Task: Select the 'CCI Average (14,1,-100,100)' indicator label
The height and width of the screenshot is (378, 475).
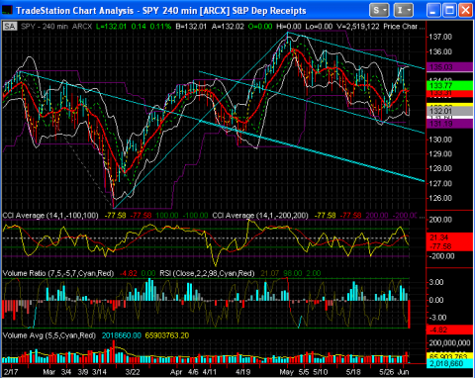Action: point(50,216)
